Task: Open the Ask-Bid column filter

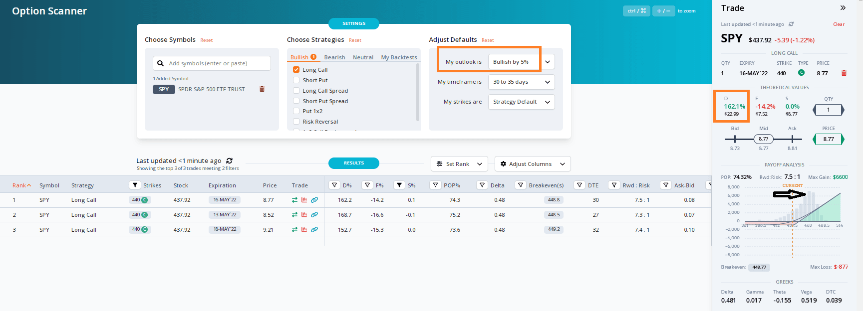Action: click(666, 185)
